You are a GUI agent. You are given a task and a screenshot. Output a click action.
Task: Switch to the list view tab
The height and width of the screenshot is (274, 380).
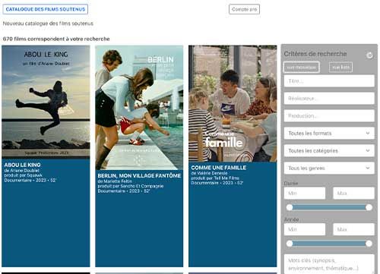click(340, 67)
